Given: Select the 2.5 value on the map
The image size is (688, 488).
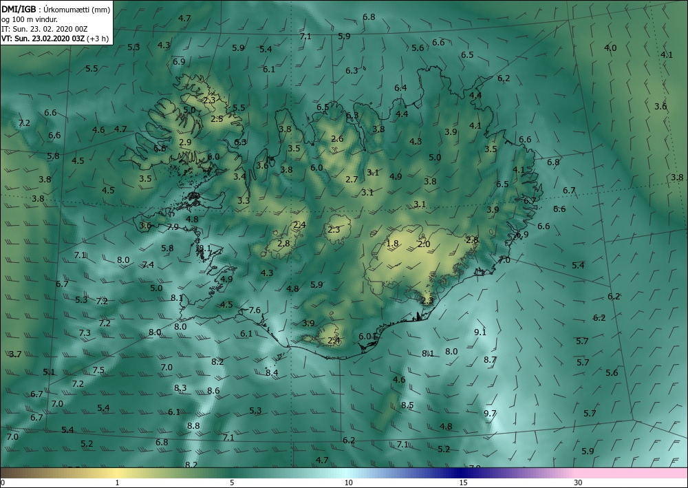Looking at the screenshot, I should [x=217, y=119].
